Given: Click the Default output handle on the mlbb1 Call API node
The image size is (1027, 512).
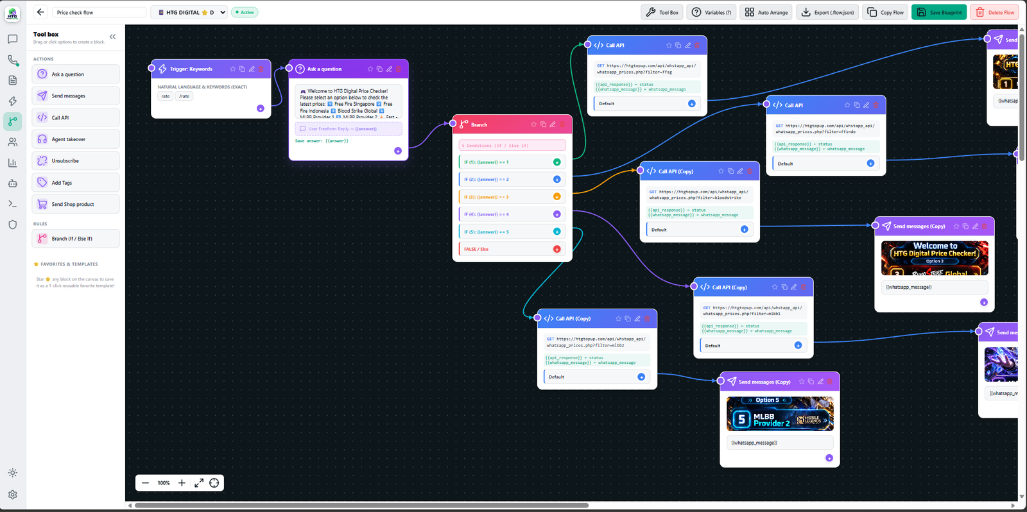Looking at the screenshot, I should [x=798, y=345].
